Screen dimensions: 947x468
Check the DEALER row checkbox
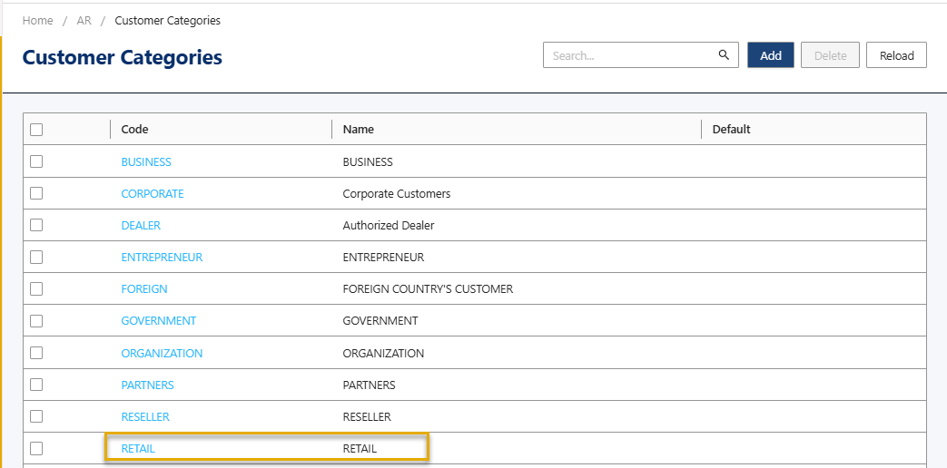pyautogui.click(x=36, y=225)
